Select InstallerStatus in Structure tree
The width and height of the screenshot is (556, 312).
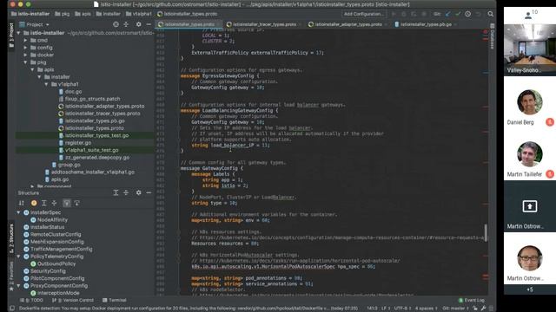pyautogui.click(x=44, y=227)
